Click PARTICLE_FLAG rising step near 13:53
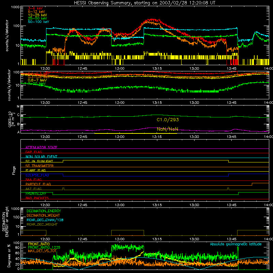 (252, 184)
